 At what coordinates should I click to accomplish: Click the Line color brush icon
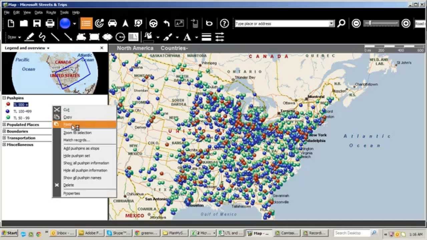point(168,37)
